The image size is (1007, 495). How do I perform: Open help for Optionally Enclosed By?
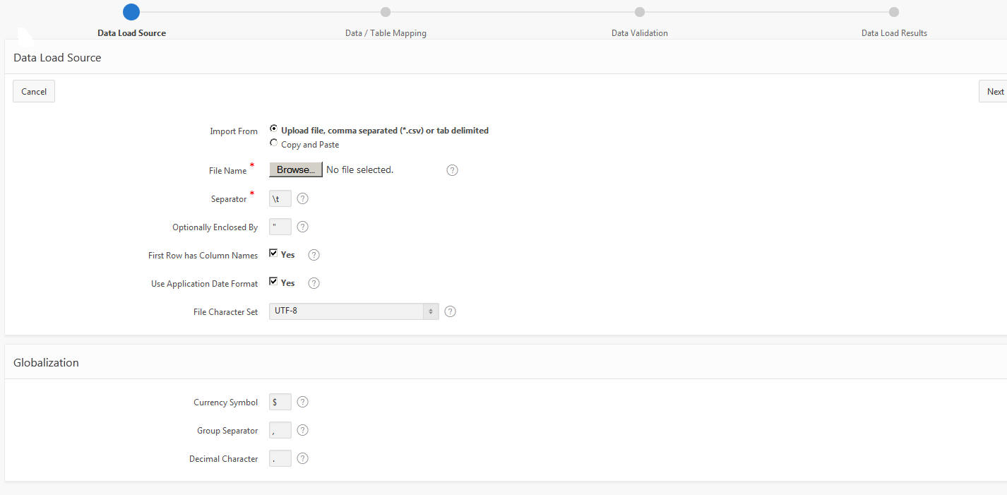pos(303,227)
